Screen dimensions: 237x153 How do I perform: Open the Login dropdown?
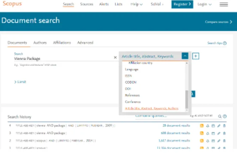204,4
